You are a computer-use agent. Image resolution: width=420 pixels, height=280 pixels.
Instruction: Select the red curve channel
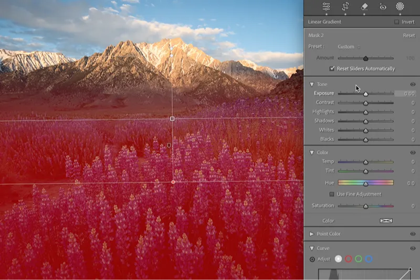(x=349, y=259)
